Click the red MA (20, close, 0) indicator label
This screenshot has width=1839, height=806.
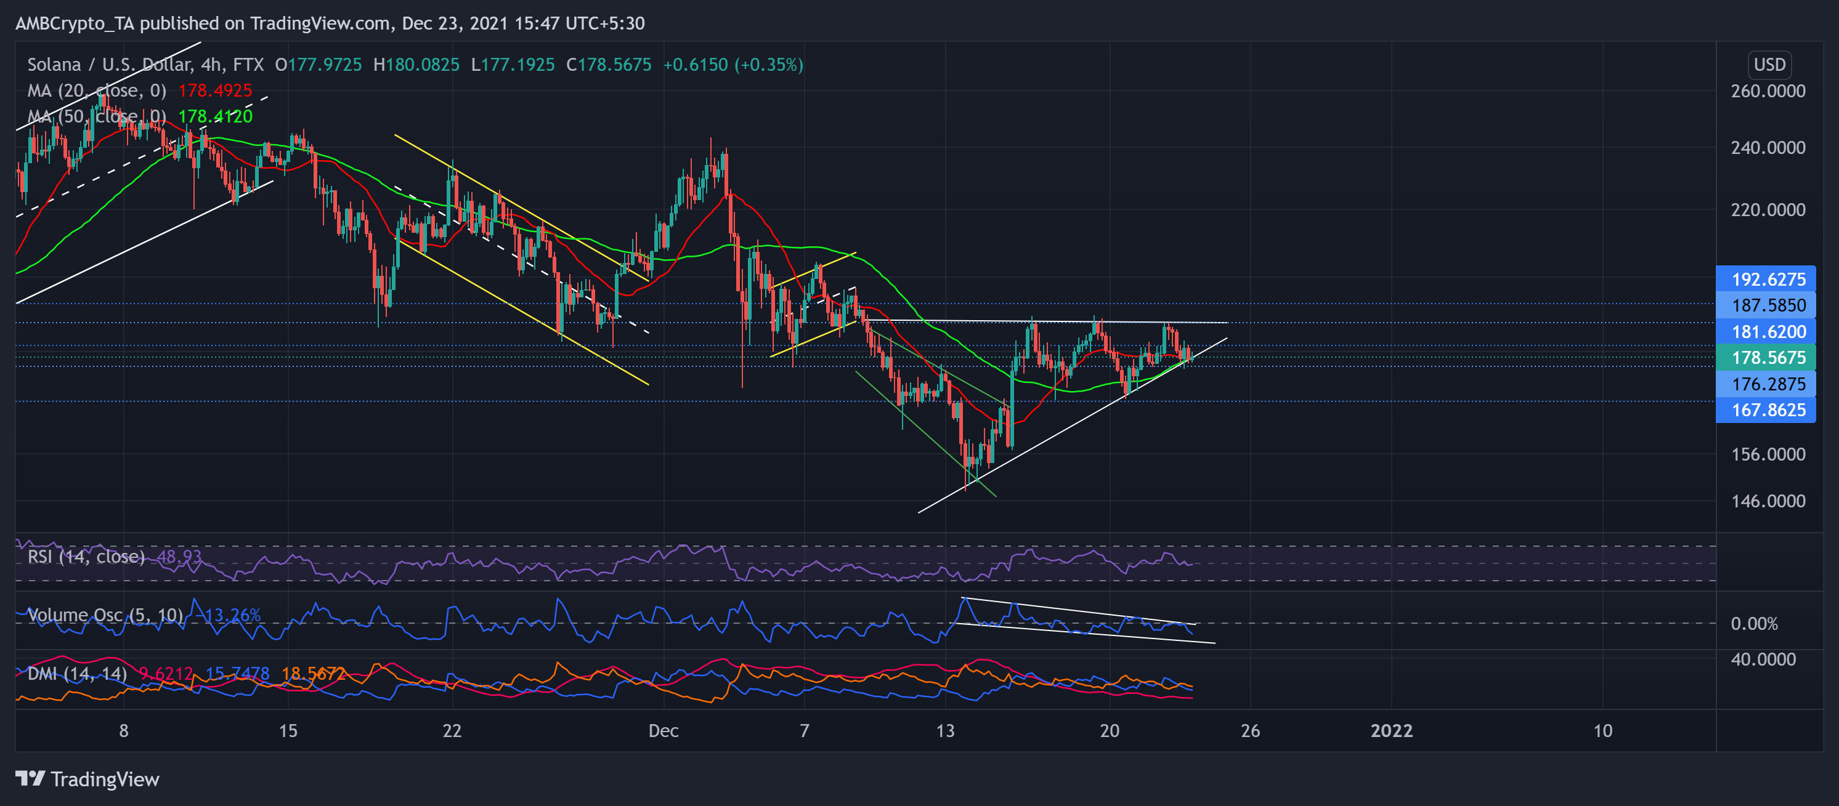point(97,91)
